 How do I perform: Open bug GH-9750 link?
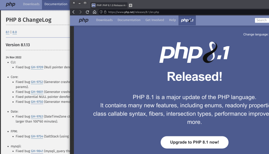click(x=37, y=102)
